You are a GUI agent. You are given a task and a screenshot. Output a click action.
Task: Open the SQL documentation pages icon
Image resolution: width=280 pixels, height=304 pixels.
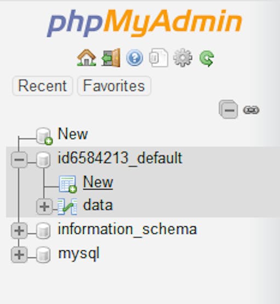pyautogui.click(x=158, y=58)
